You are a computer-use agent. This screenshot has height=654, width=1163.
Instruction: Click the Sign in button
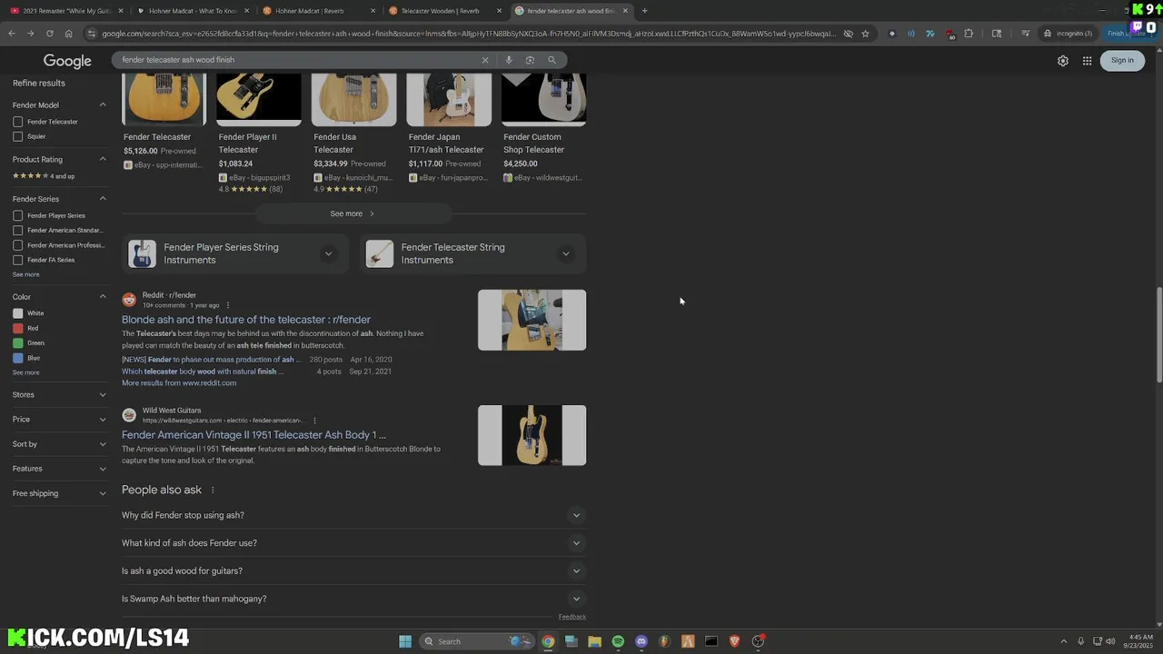1122,61
